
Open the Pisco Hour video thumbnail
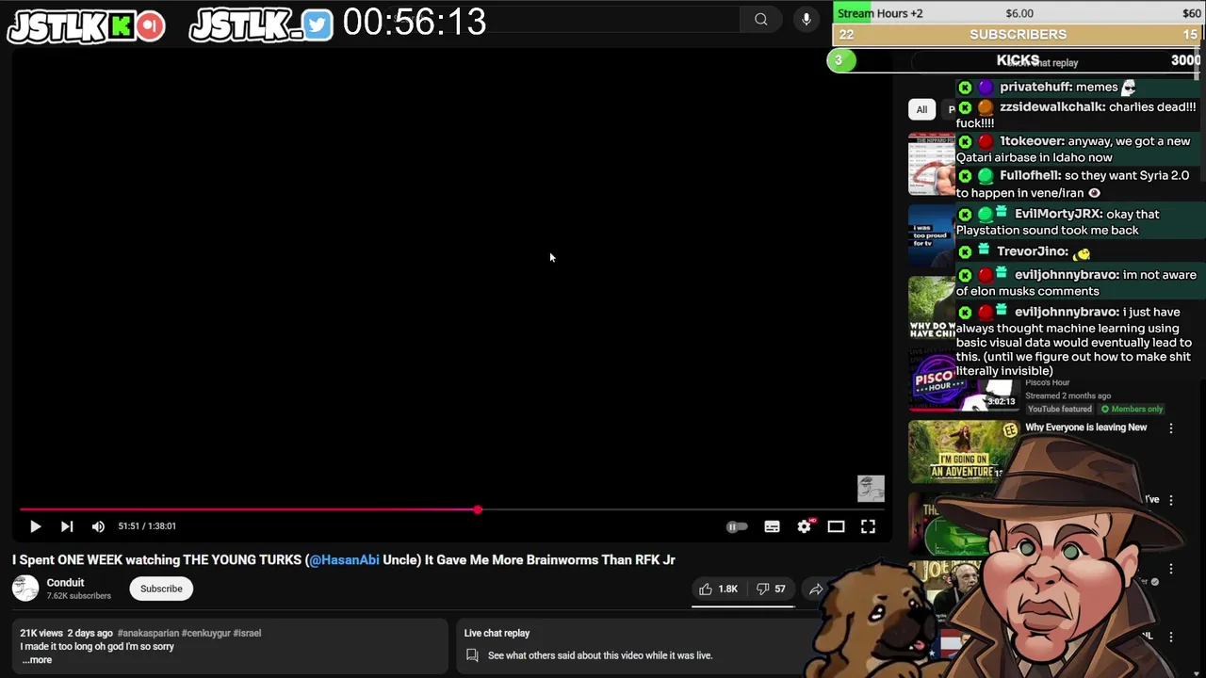[x=962, y=381]
